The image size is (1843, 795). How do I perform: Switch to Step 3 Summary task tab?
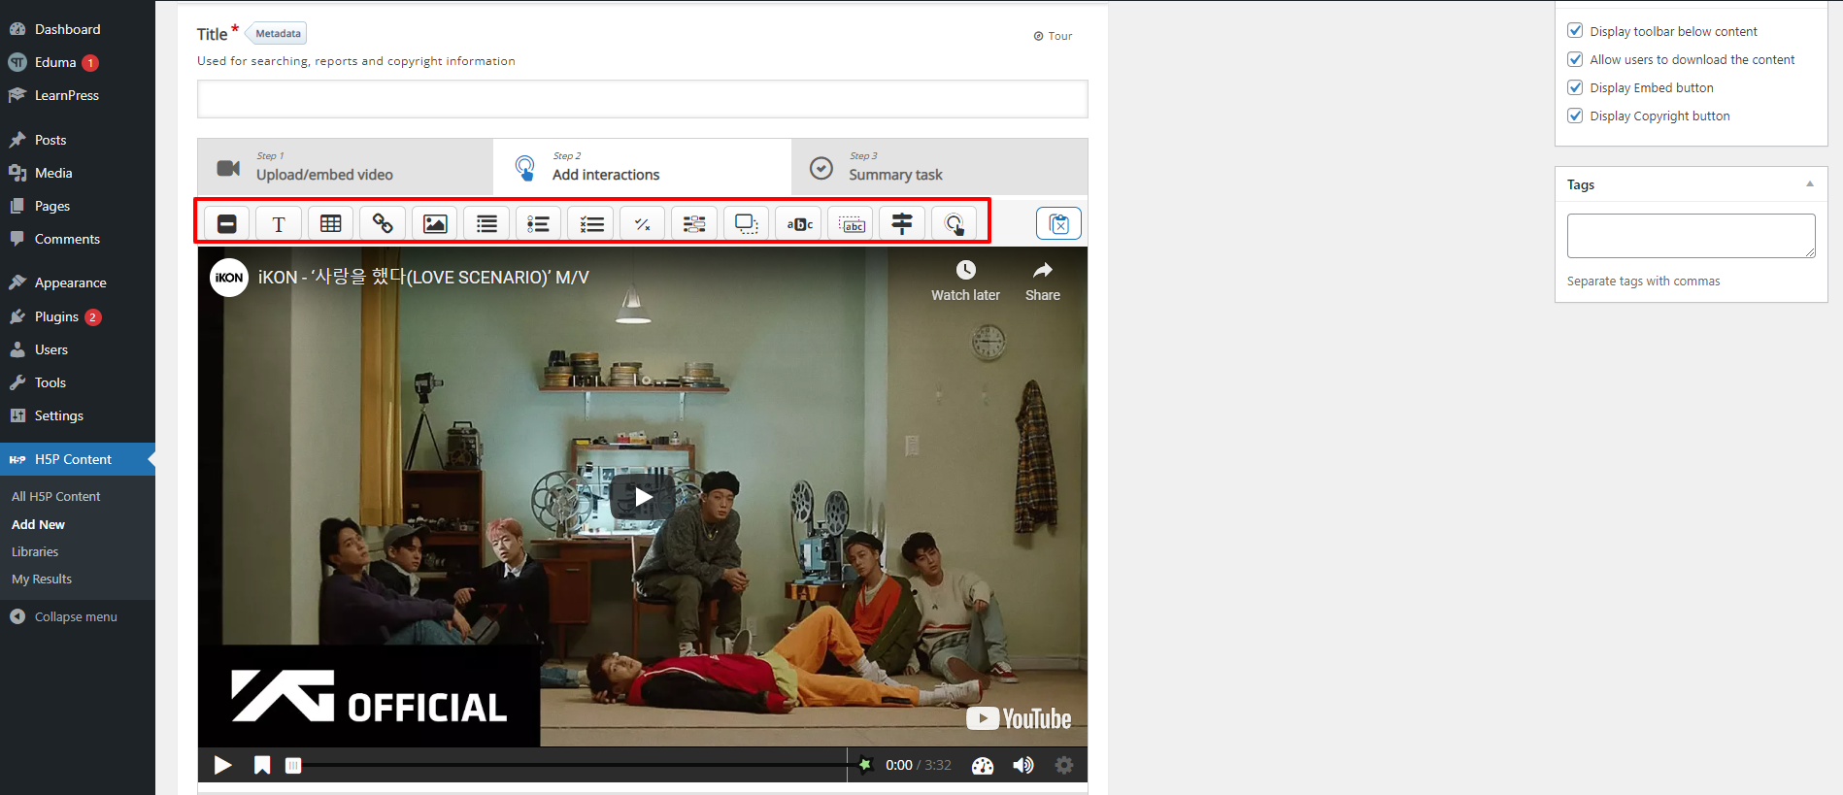pos(939,167)
